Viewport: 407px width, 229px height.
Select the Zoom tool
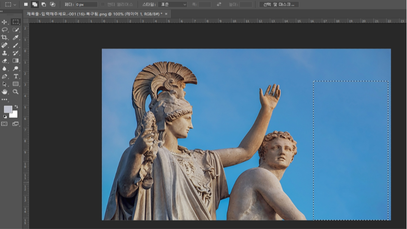[16, 92]
